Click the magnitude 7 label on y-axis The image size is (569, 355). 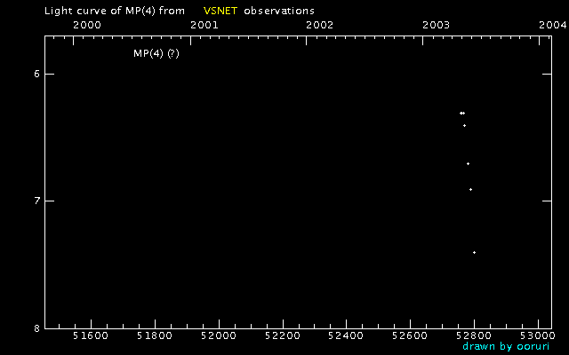(36, 201)
